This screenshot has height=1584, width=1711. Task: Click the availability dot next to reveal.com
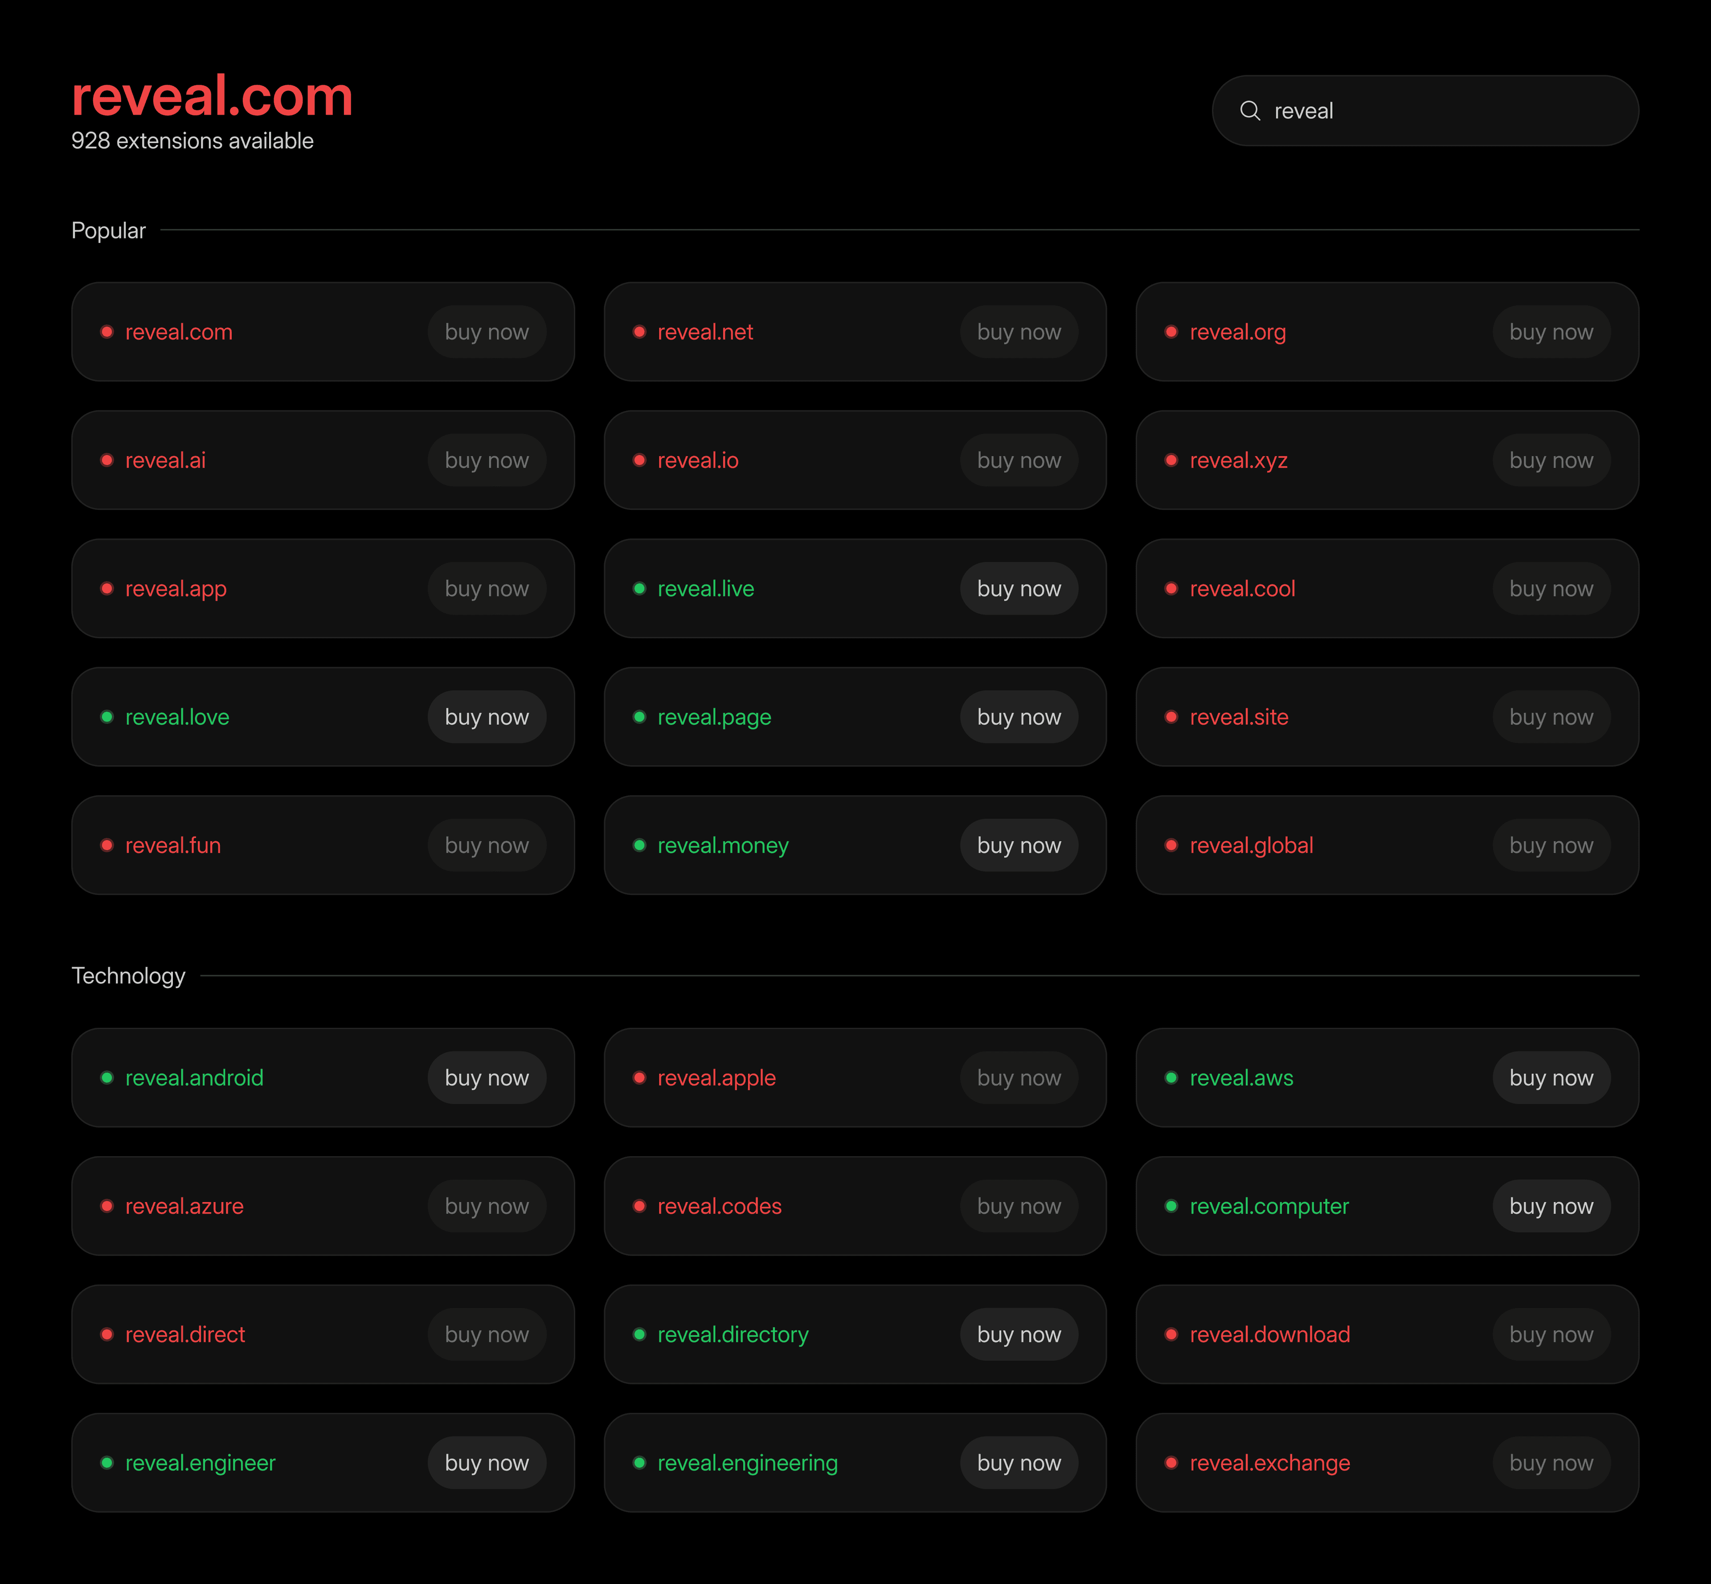click(107, 332)
